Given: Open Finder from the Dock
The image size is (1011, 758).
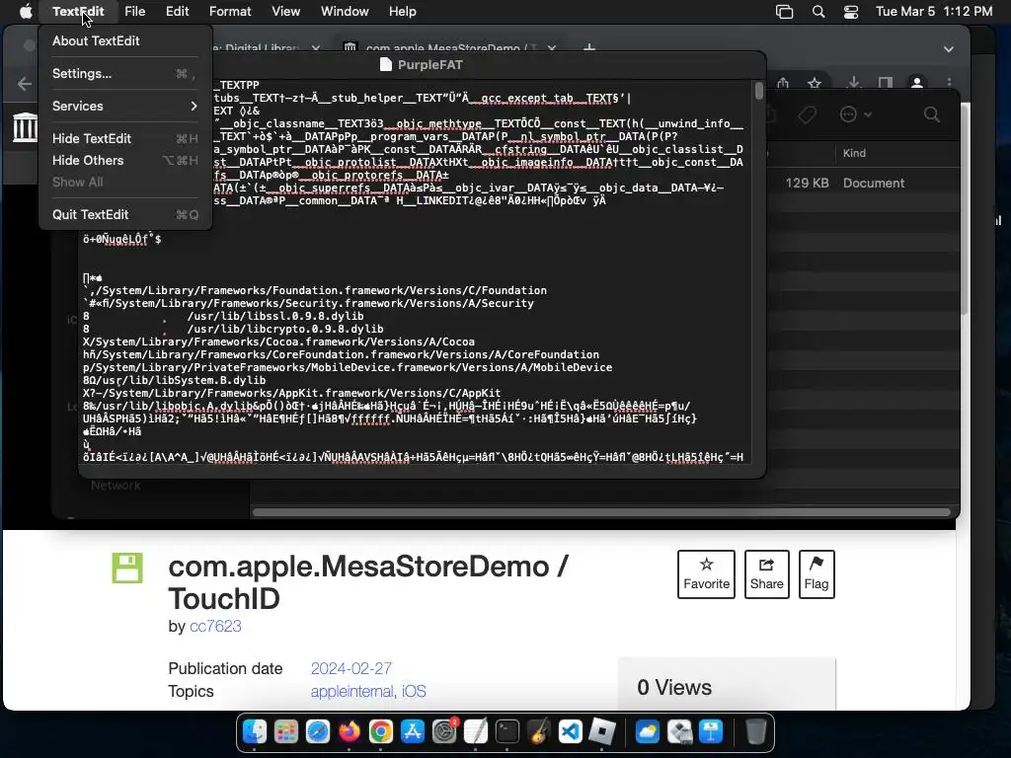Looking at the screenshot, I should (255, 731).
